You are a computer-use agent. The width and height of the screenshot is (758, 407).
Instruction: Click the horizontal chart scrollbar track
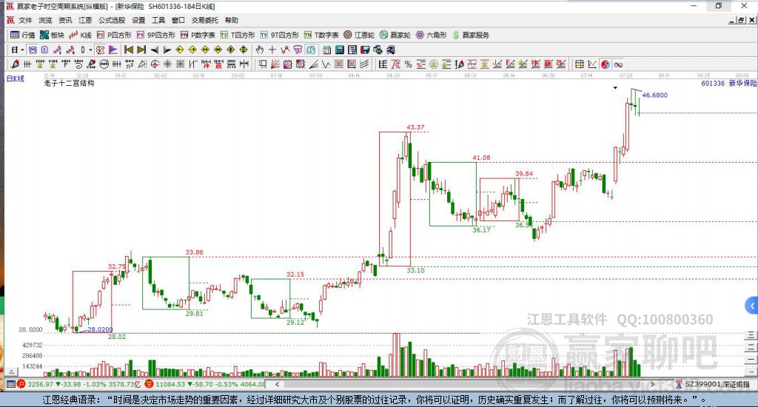(465, 384)
